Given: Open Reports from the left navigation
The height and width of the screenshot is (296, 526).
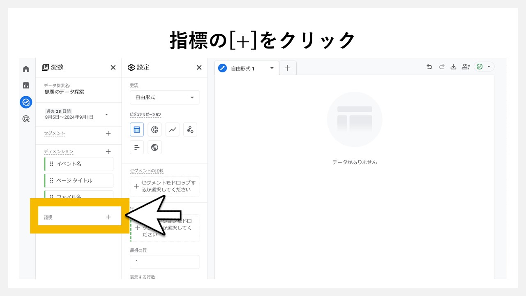Looking at the screenshot, I should coord(26,86).
